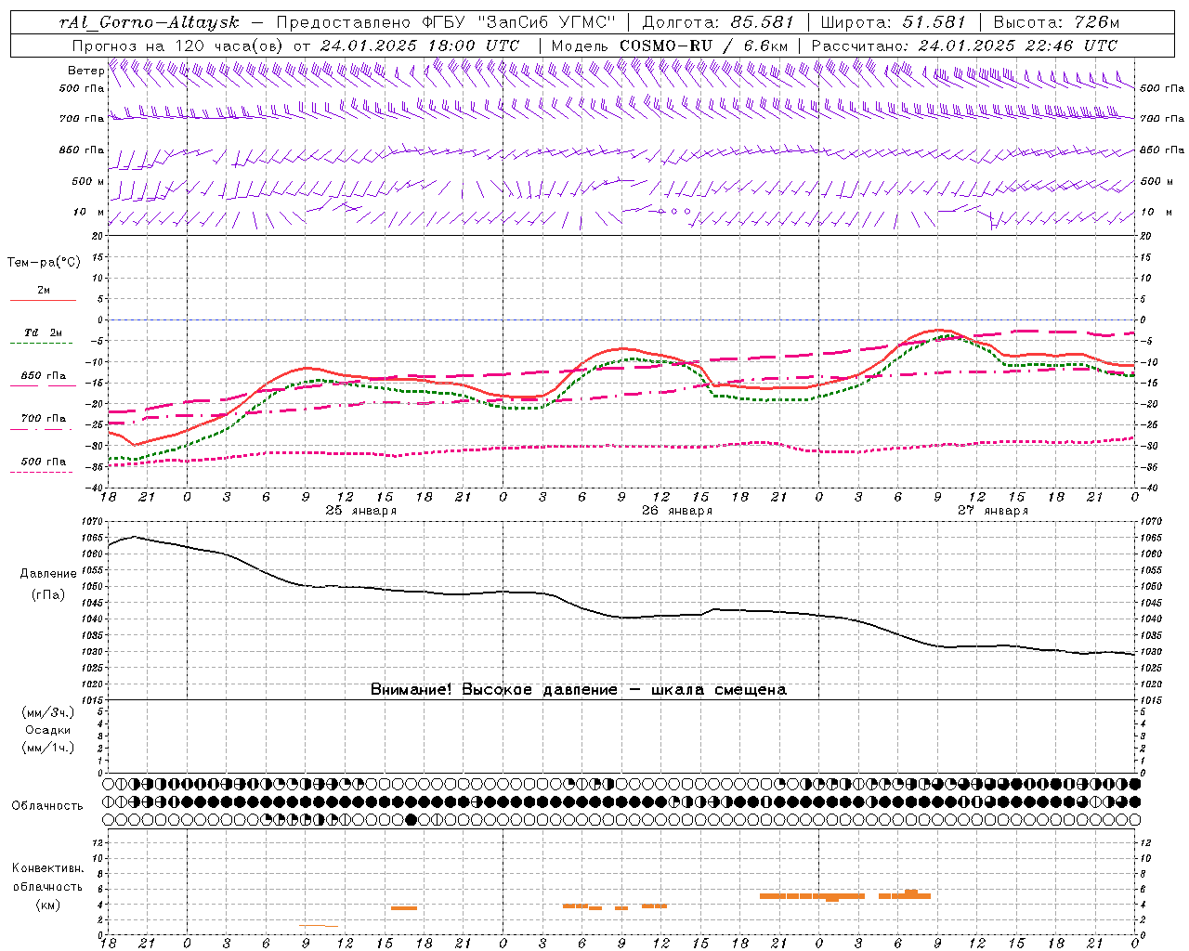Click the Конвективн. panel label

coord(48,868)
